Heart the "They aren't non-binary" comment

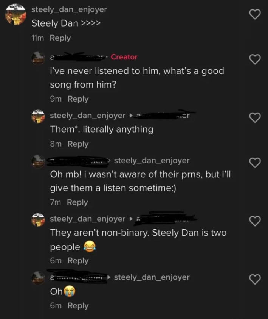(x=256, y=220)
